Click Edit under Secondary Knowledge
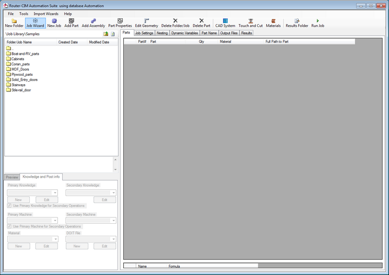Image resolution: width=389 pixels, height=275 pixels. (x=105, y=200)
